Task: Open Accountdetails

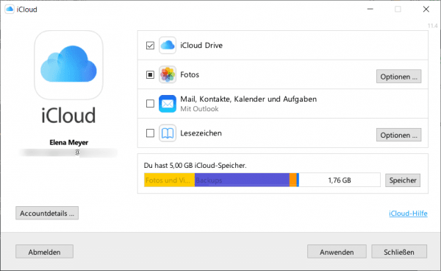Action: click(47, 214)
